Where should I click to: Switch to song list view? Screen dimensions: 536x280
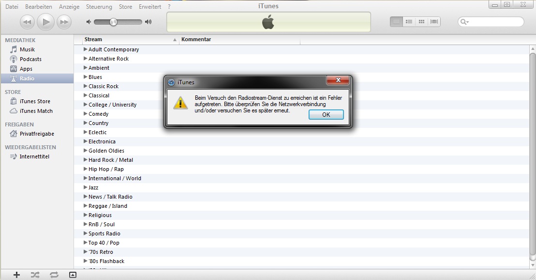(x=396, y=22)
